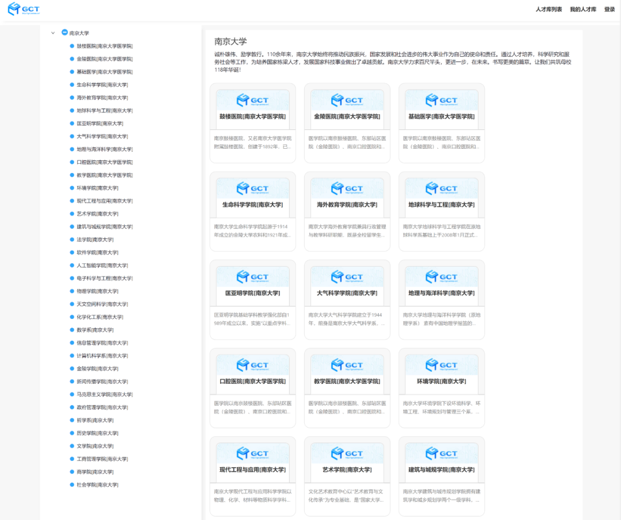The width and height of the screenshot is (621, 520).
Task: Select 口腔医院[南京大学医学院] in tree
Action: [105, 162]
